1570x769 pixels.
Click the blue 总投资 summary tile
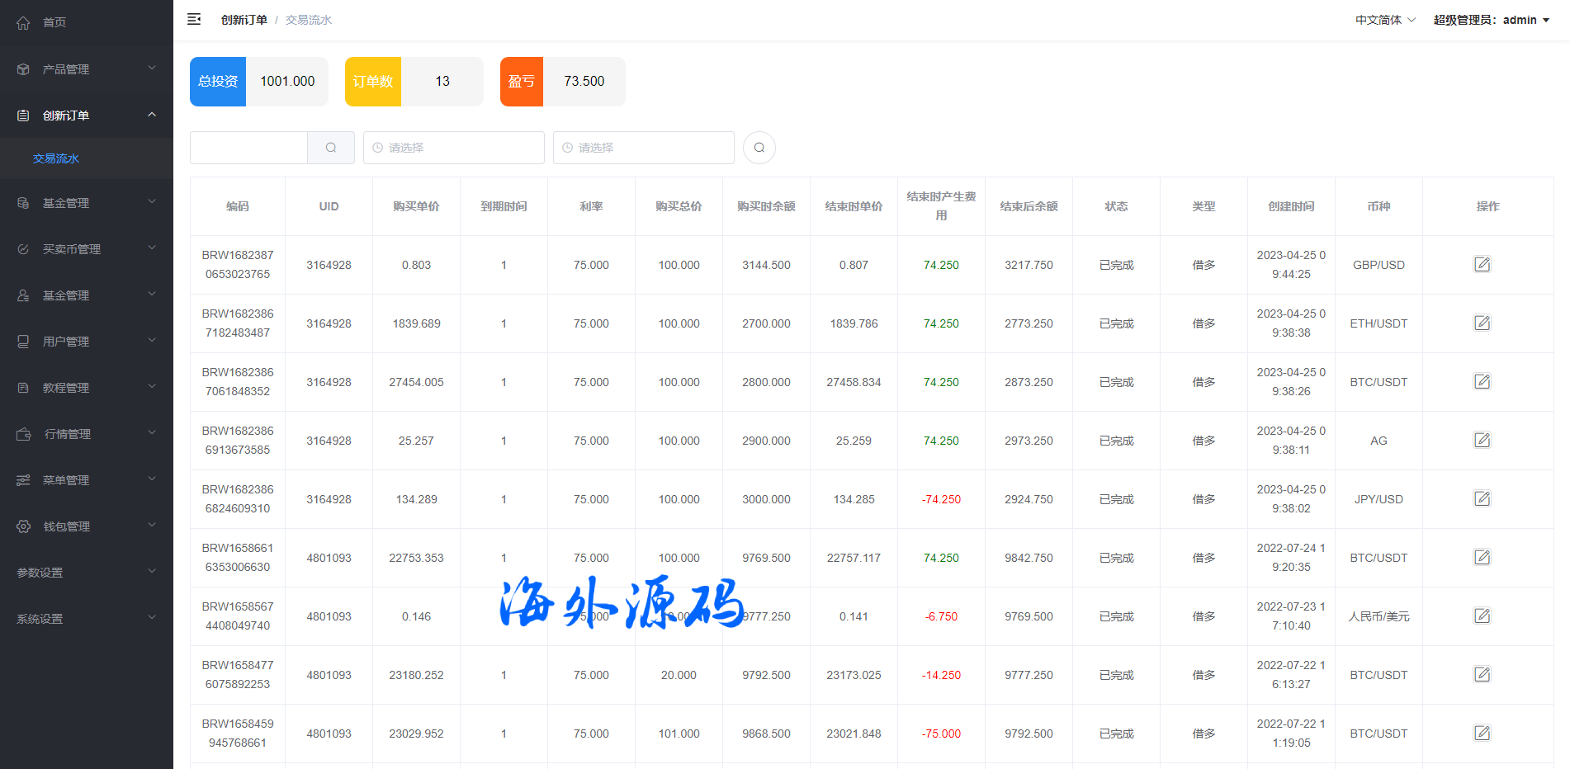218,82
